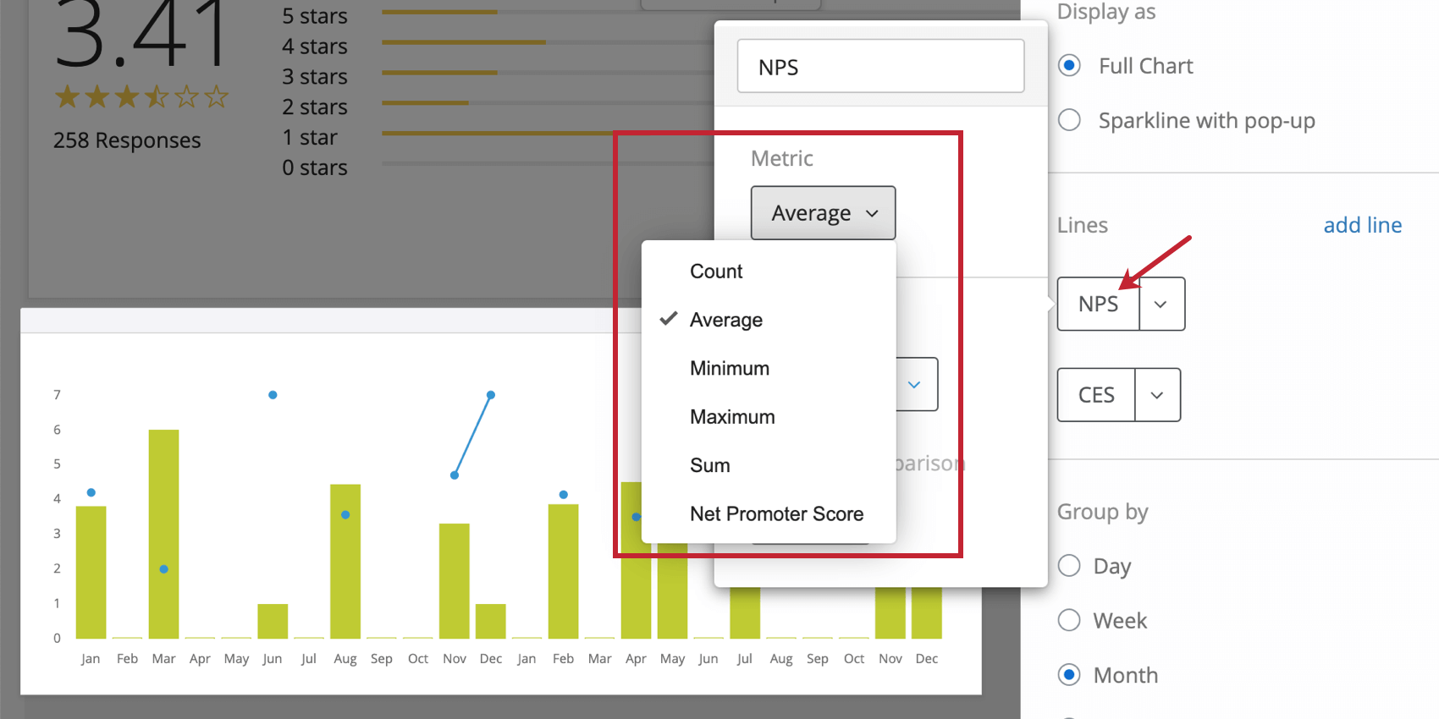Viewport: 1439px width, 719px height.
Task: Click the first Aug bar in chart
Action: tap(345, 562)
